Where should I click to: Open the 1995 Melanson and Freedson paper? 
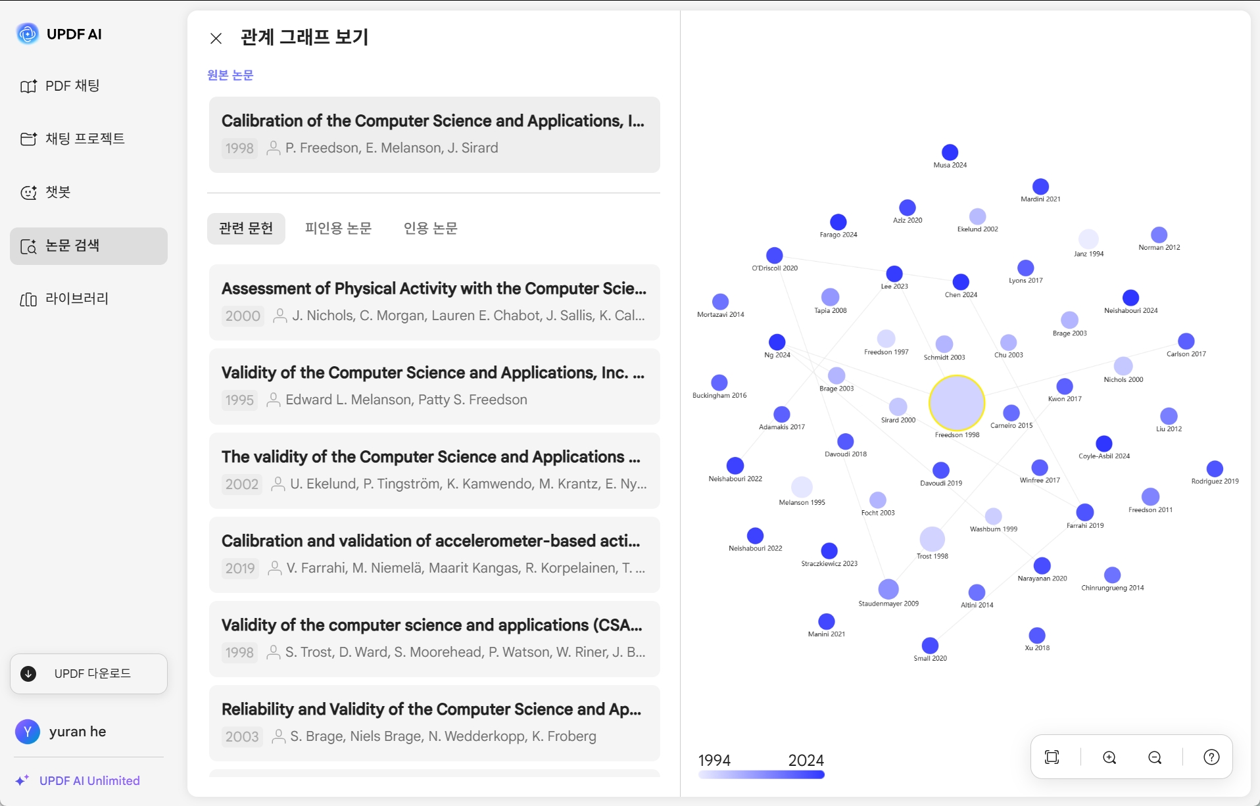pos(435,387)
